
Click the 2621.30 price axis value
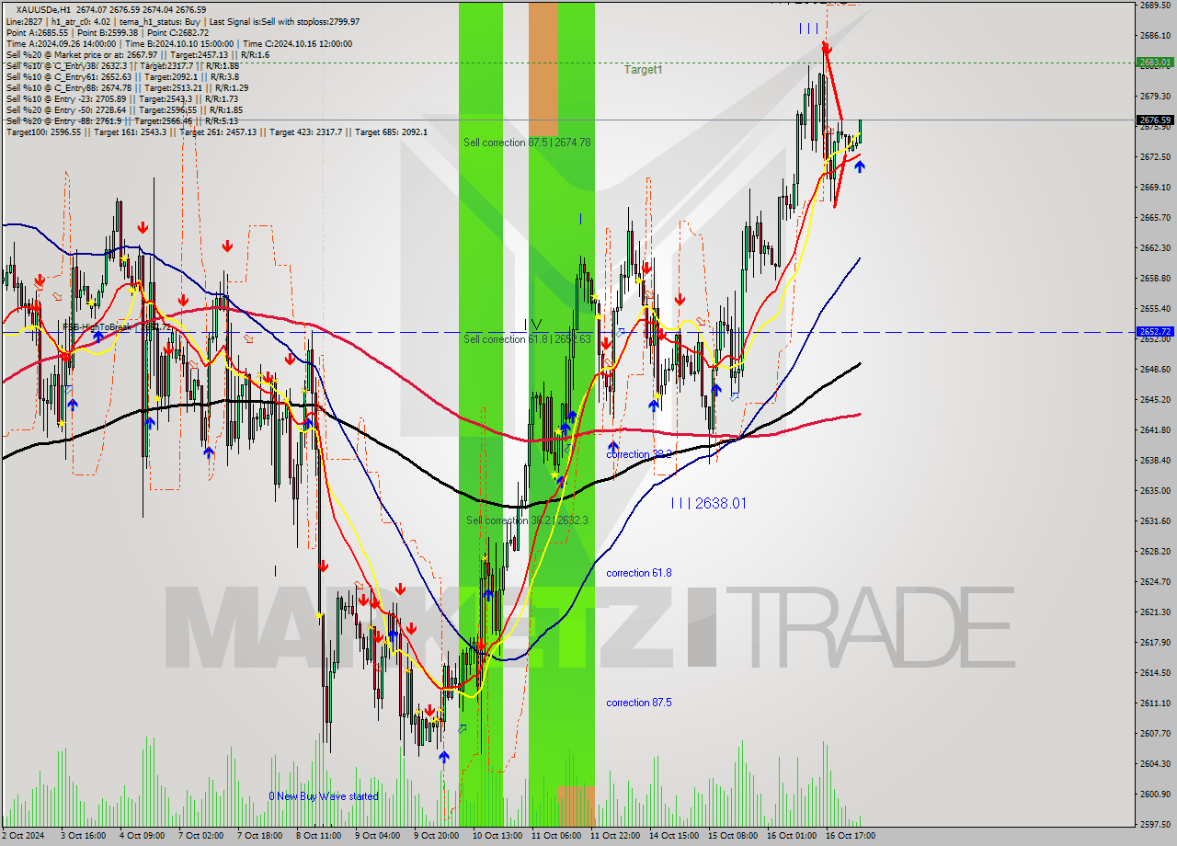pyautogui.click(x=1155, y=612)
